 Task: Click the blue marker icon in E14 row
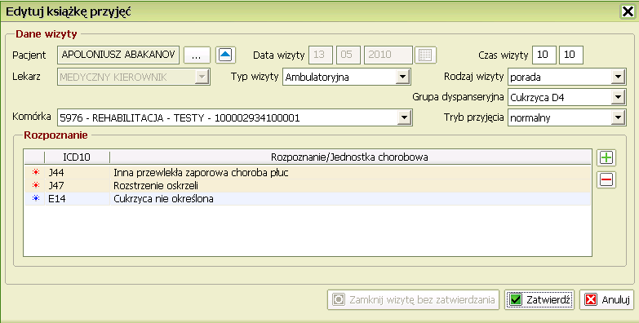click(36, 198)
